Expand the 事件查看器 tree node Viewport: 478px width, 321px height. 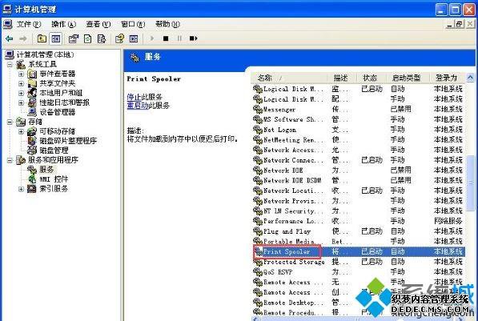[21, 74]
